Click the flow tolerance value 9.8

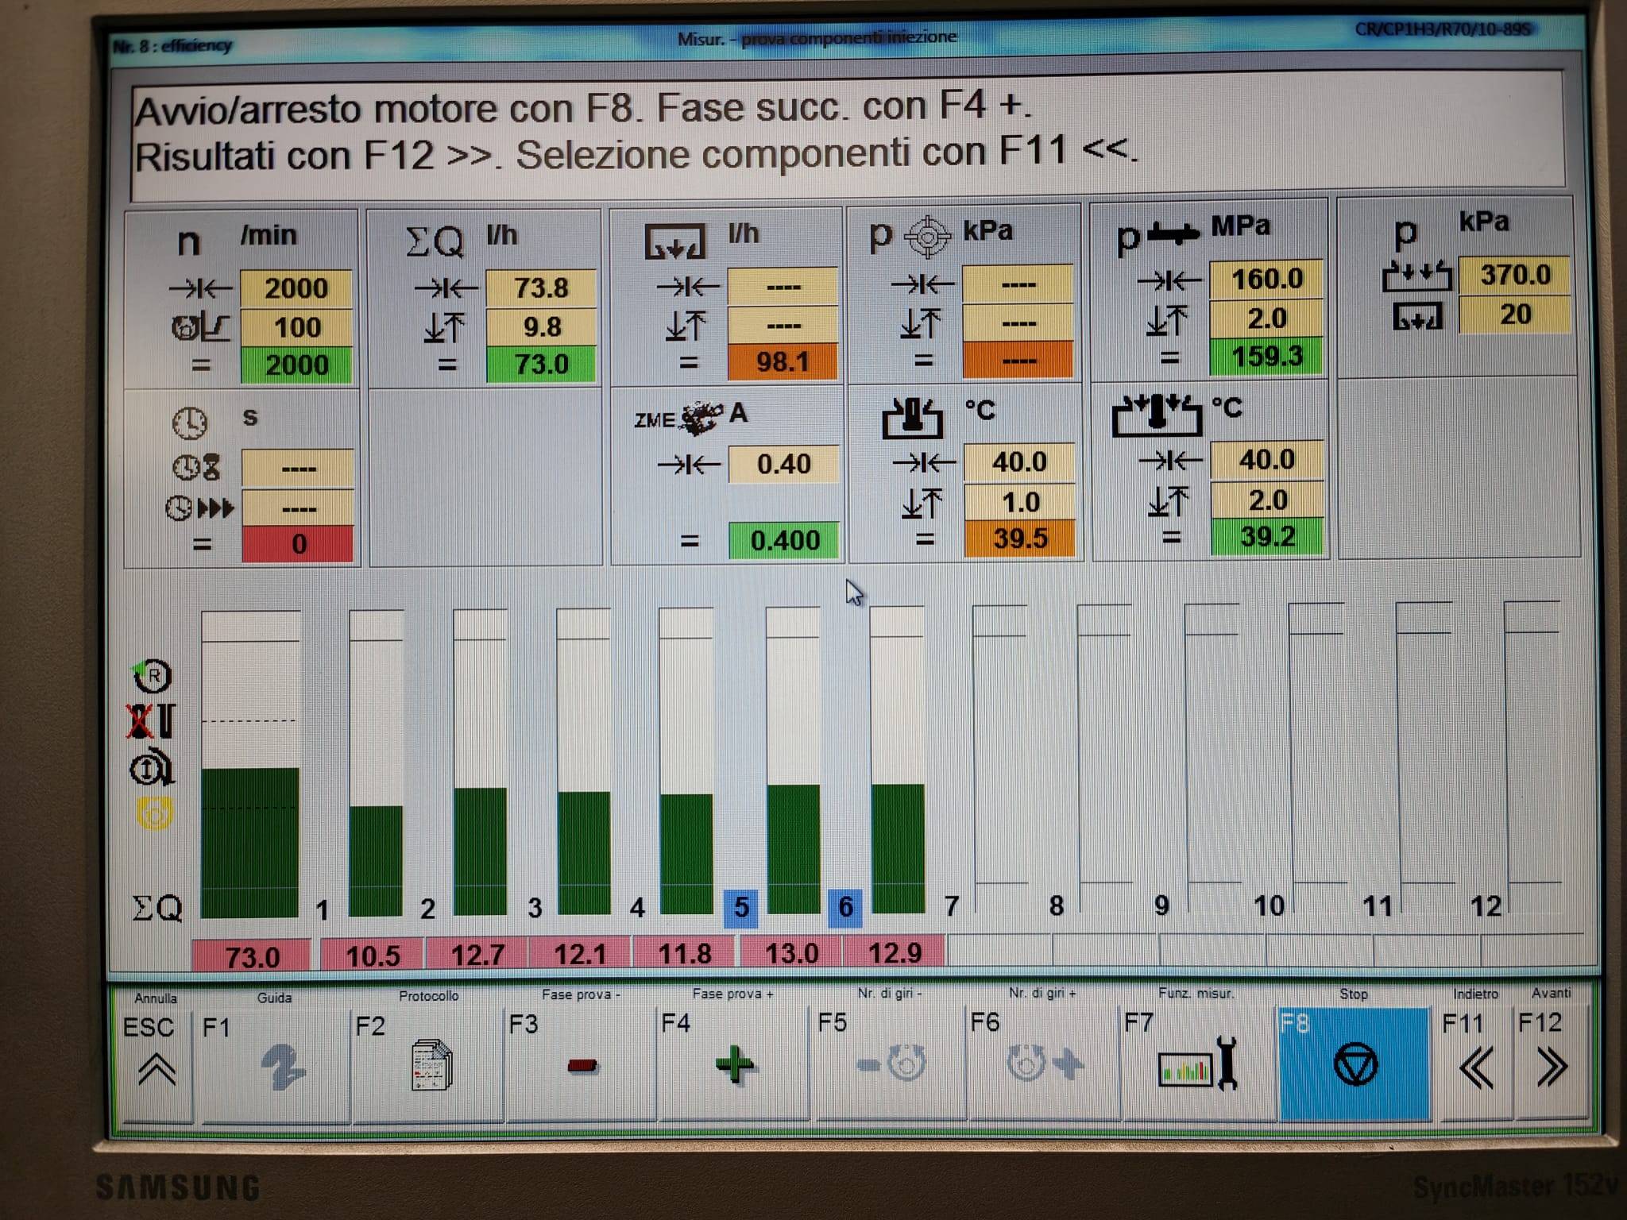coord(541,326)
